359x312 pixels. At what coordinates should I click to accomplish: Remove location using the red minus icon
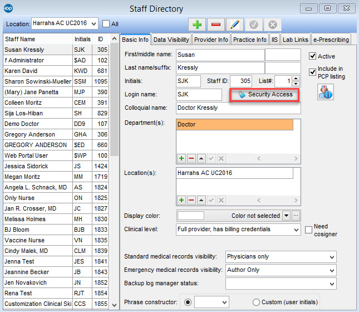coord(191,201)
